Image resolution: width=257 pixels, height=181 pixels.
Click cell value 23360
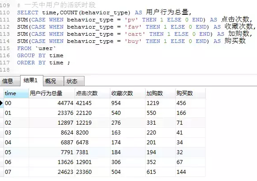point(84,172)
